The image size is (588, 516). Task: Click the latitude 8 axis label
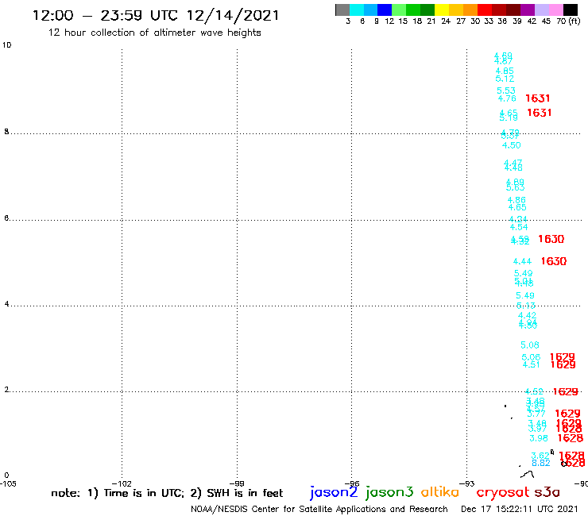click(6, 132)
